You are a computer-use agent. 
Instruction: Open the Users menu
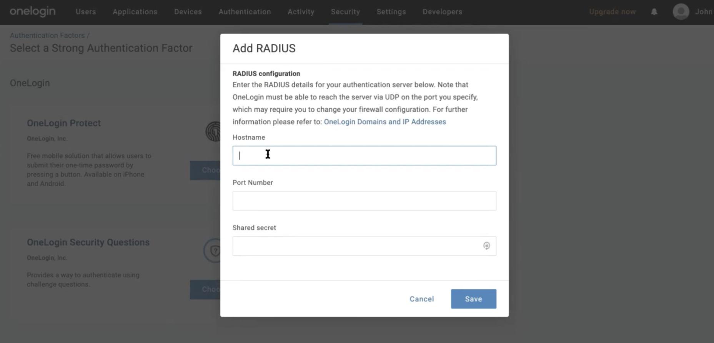tap(86, 12)
